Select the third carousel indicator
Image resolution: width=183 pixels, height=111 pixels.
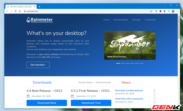(x=128, y=63)
